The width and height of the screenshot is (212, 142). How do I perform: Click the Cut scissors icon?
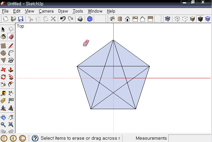point(30,19)
